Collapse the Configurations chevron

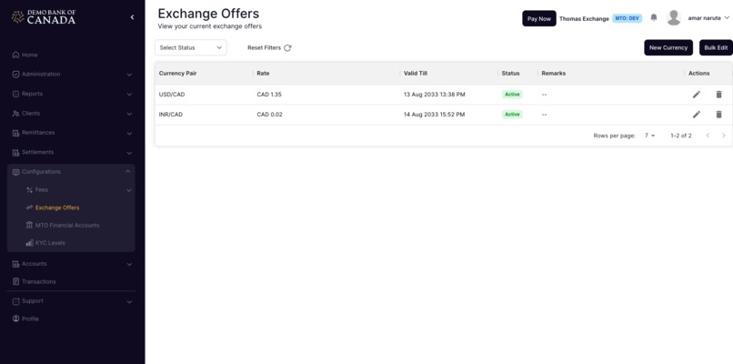128,172
